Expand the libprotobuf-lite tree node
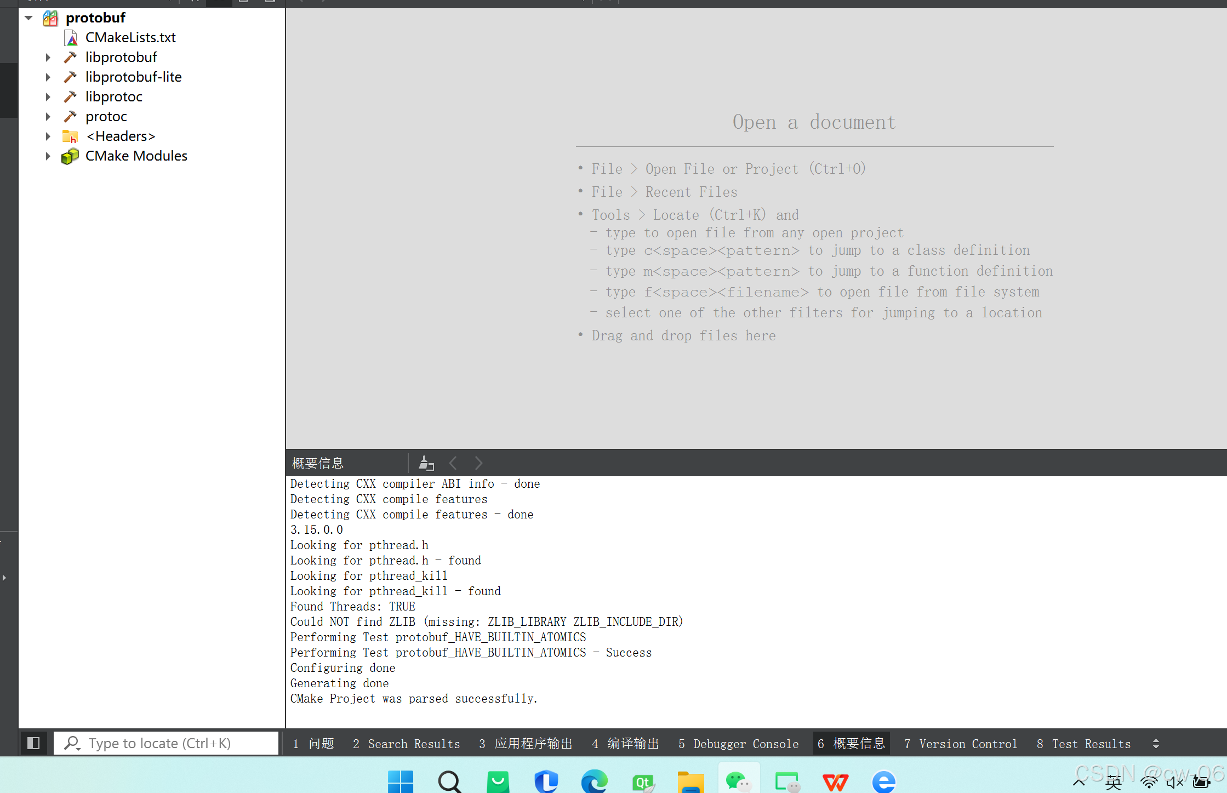 coord(48,77)
